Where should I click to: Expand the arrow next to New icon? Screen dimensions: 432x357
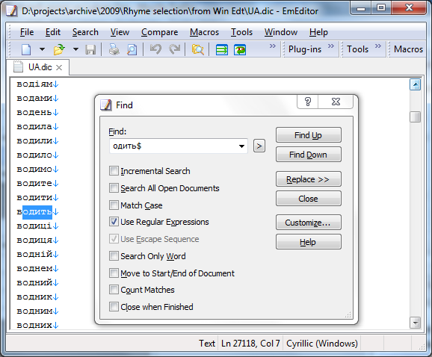[x=42, y=49]
